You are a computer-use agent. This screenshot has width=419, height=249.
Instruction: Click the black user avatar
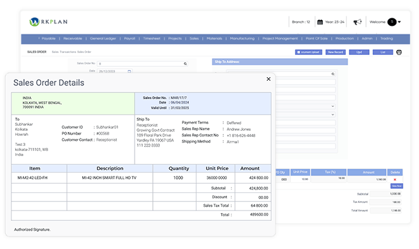[x=392, y=22]
